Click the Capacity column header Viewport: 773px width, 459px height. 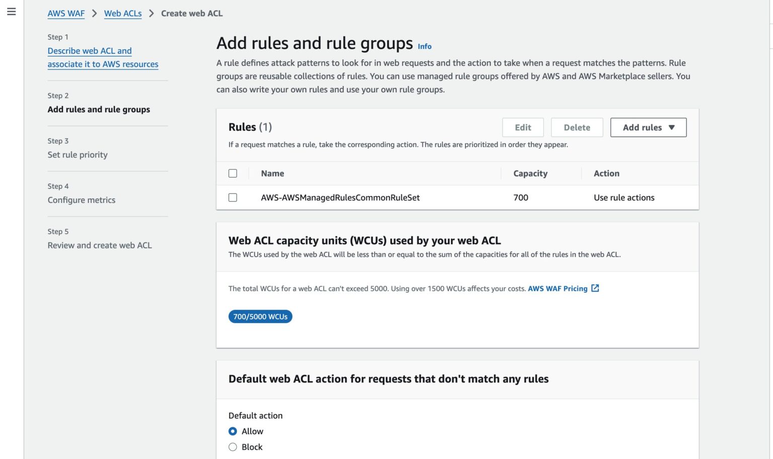point(529,173)
